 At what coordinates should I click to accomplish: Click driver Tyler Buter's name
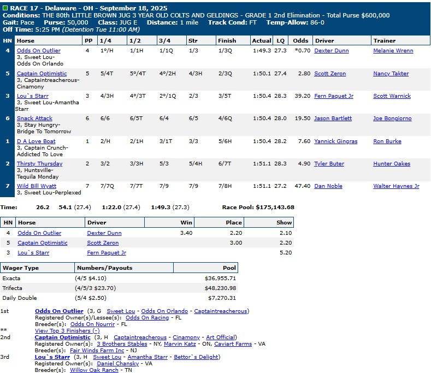(x=329, y=163)
